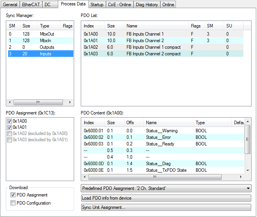Image resolution: width=257 pixels, height=217 pixels.
Task: Click the PDO Content Type column header
Action: pos(212,123)
